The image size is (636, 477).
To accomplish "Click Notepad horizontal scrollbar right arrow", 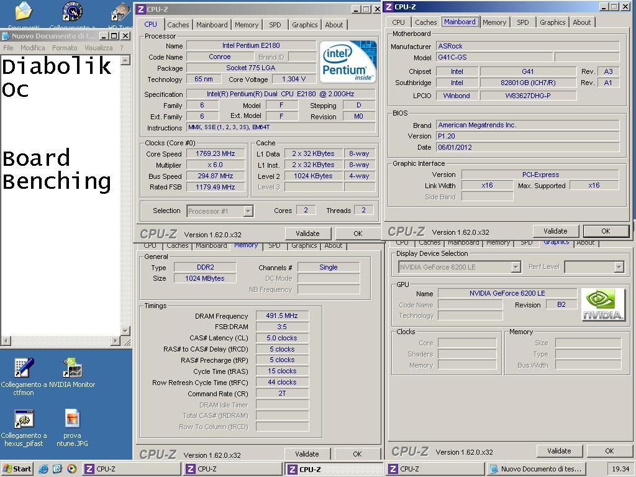I will click(116, 341).
